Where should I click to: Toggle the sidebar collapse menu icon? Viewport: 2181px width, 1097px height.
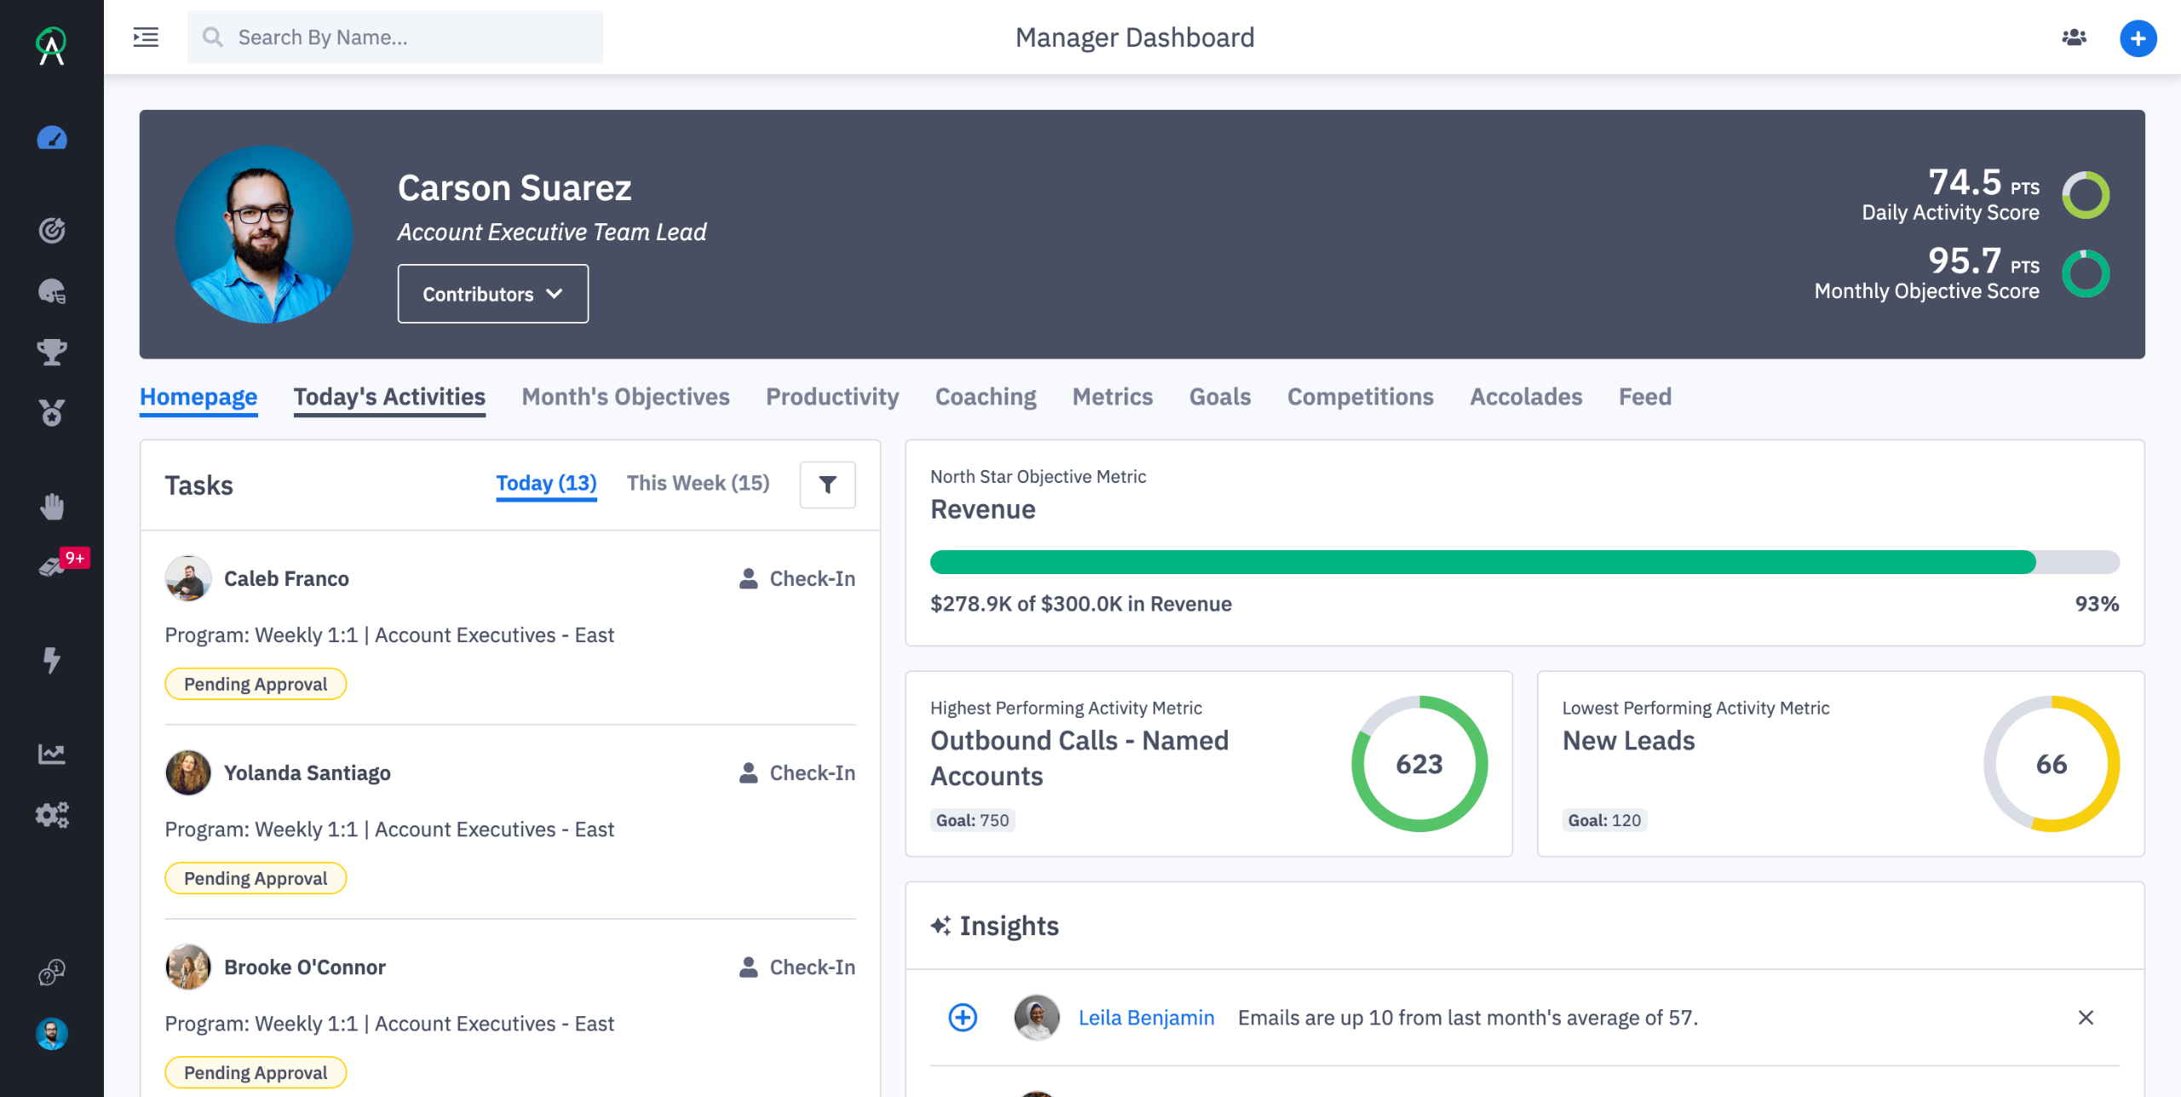point(146,37)
